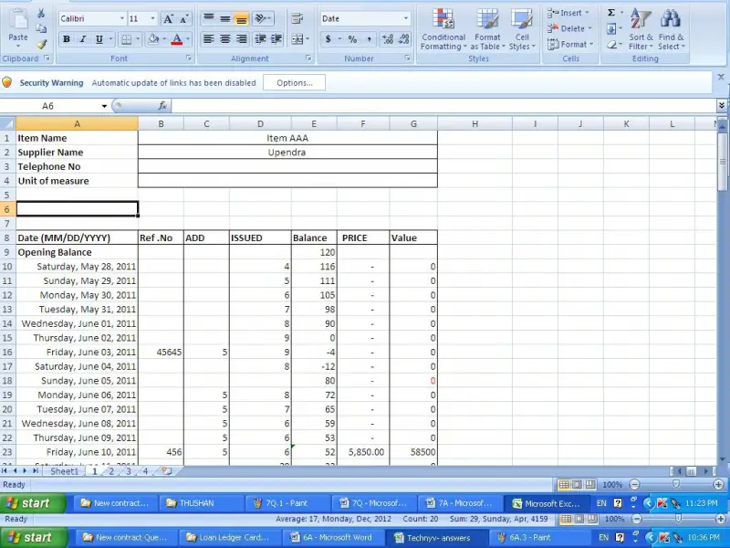This screenshot has width=730, height=548.
Task: Open Cell Styles gallery
Action: click(522, 29)
